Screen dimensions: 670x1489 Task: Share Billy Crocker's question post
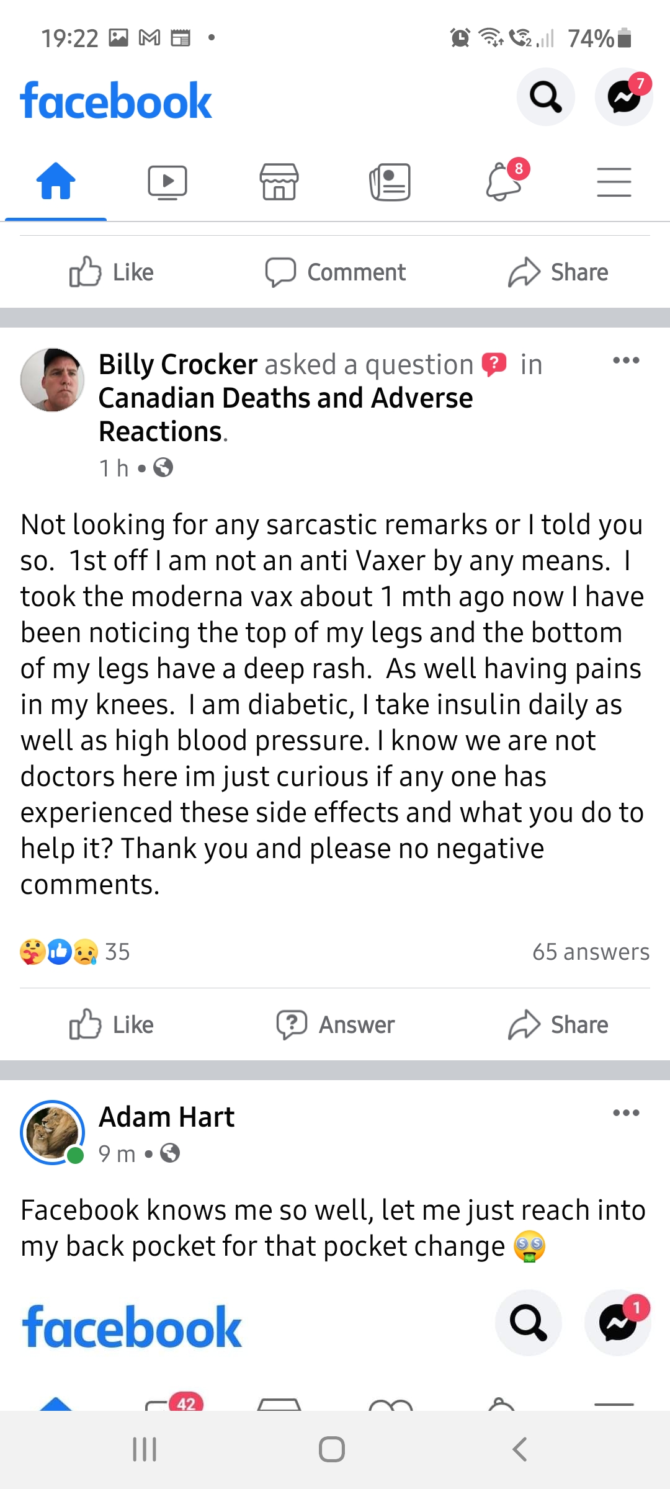point(558,1025)
